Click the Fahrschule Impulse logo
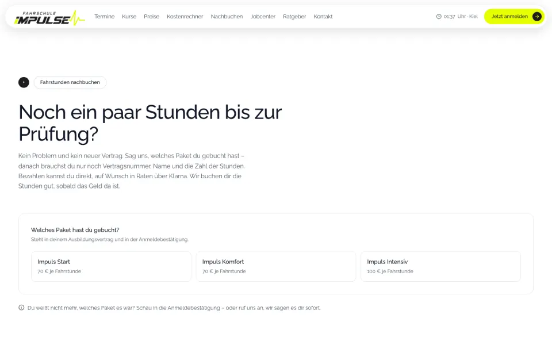Screen dimensions: 552x345 (49, 18)
